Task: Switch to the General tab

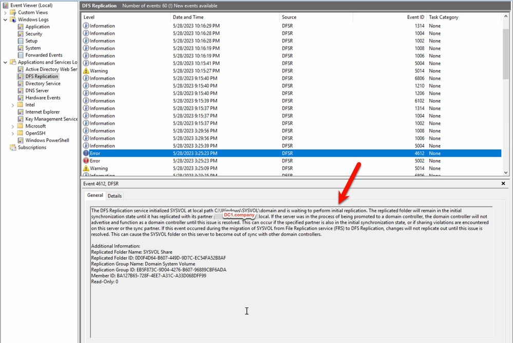Action: coord(95,195)
